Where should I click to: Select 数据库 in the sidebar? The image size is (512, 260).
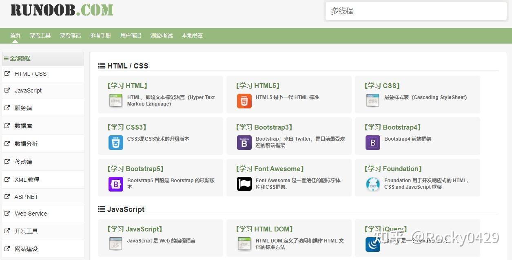23,126
